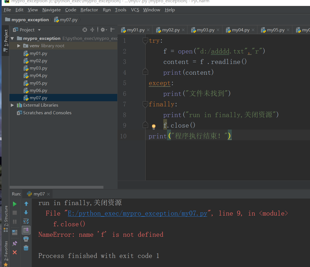Click the up arrow in the Run toolbar

point(26,204)
